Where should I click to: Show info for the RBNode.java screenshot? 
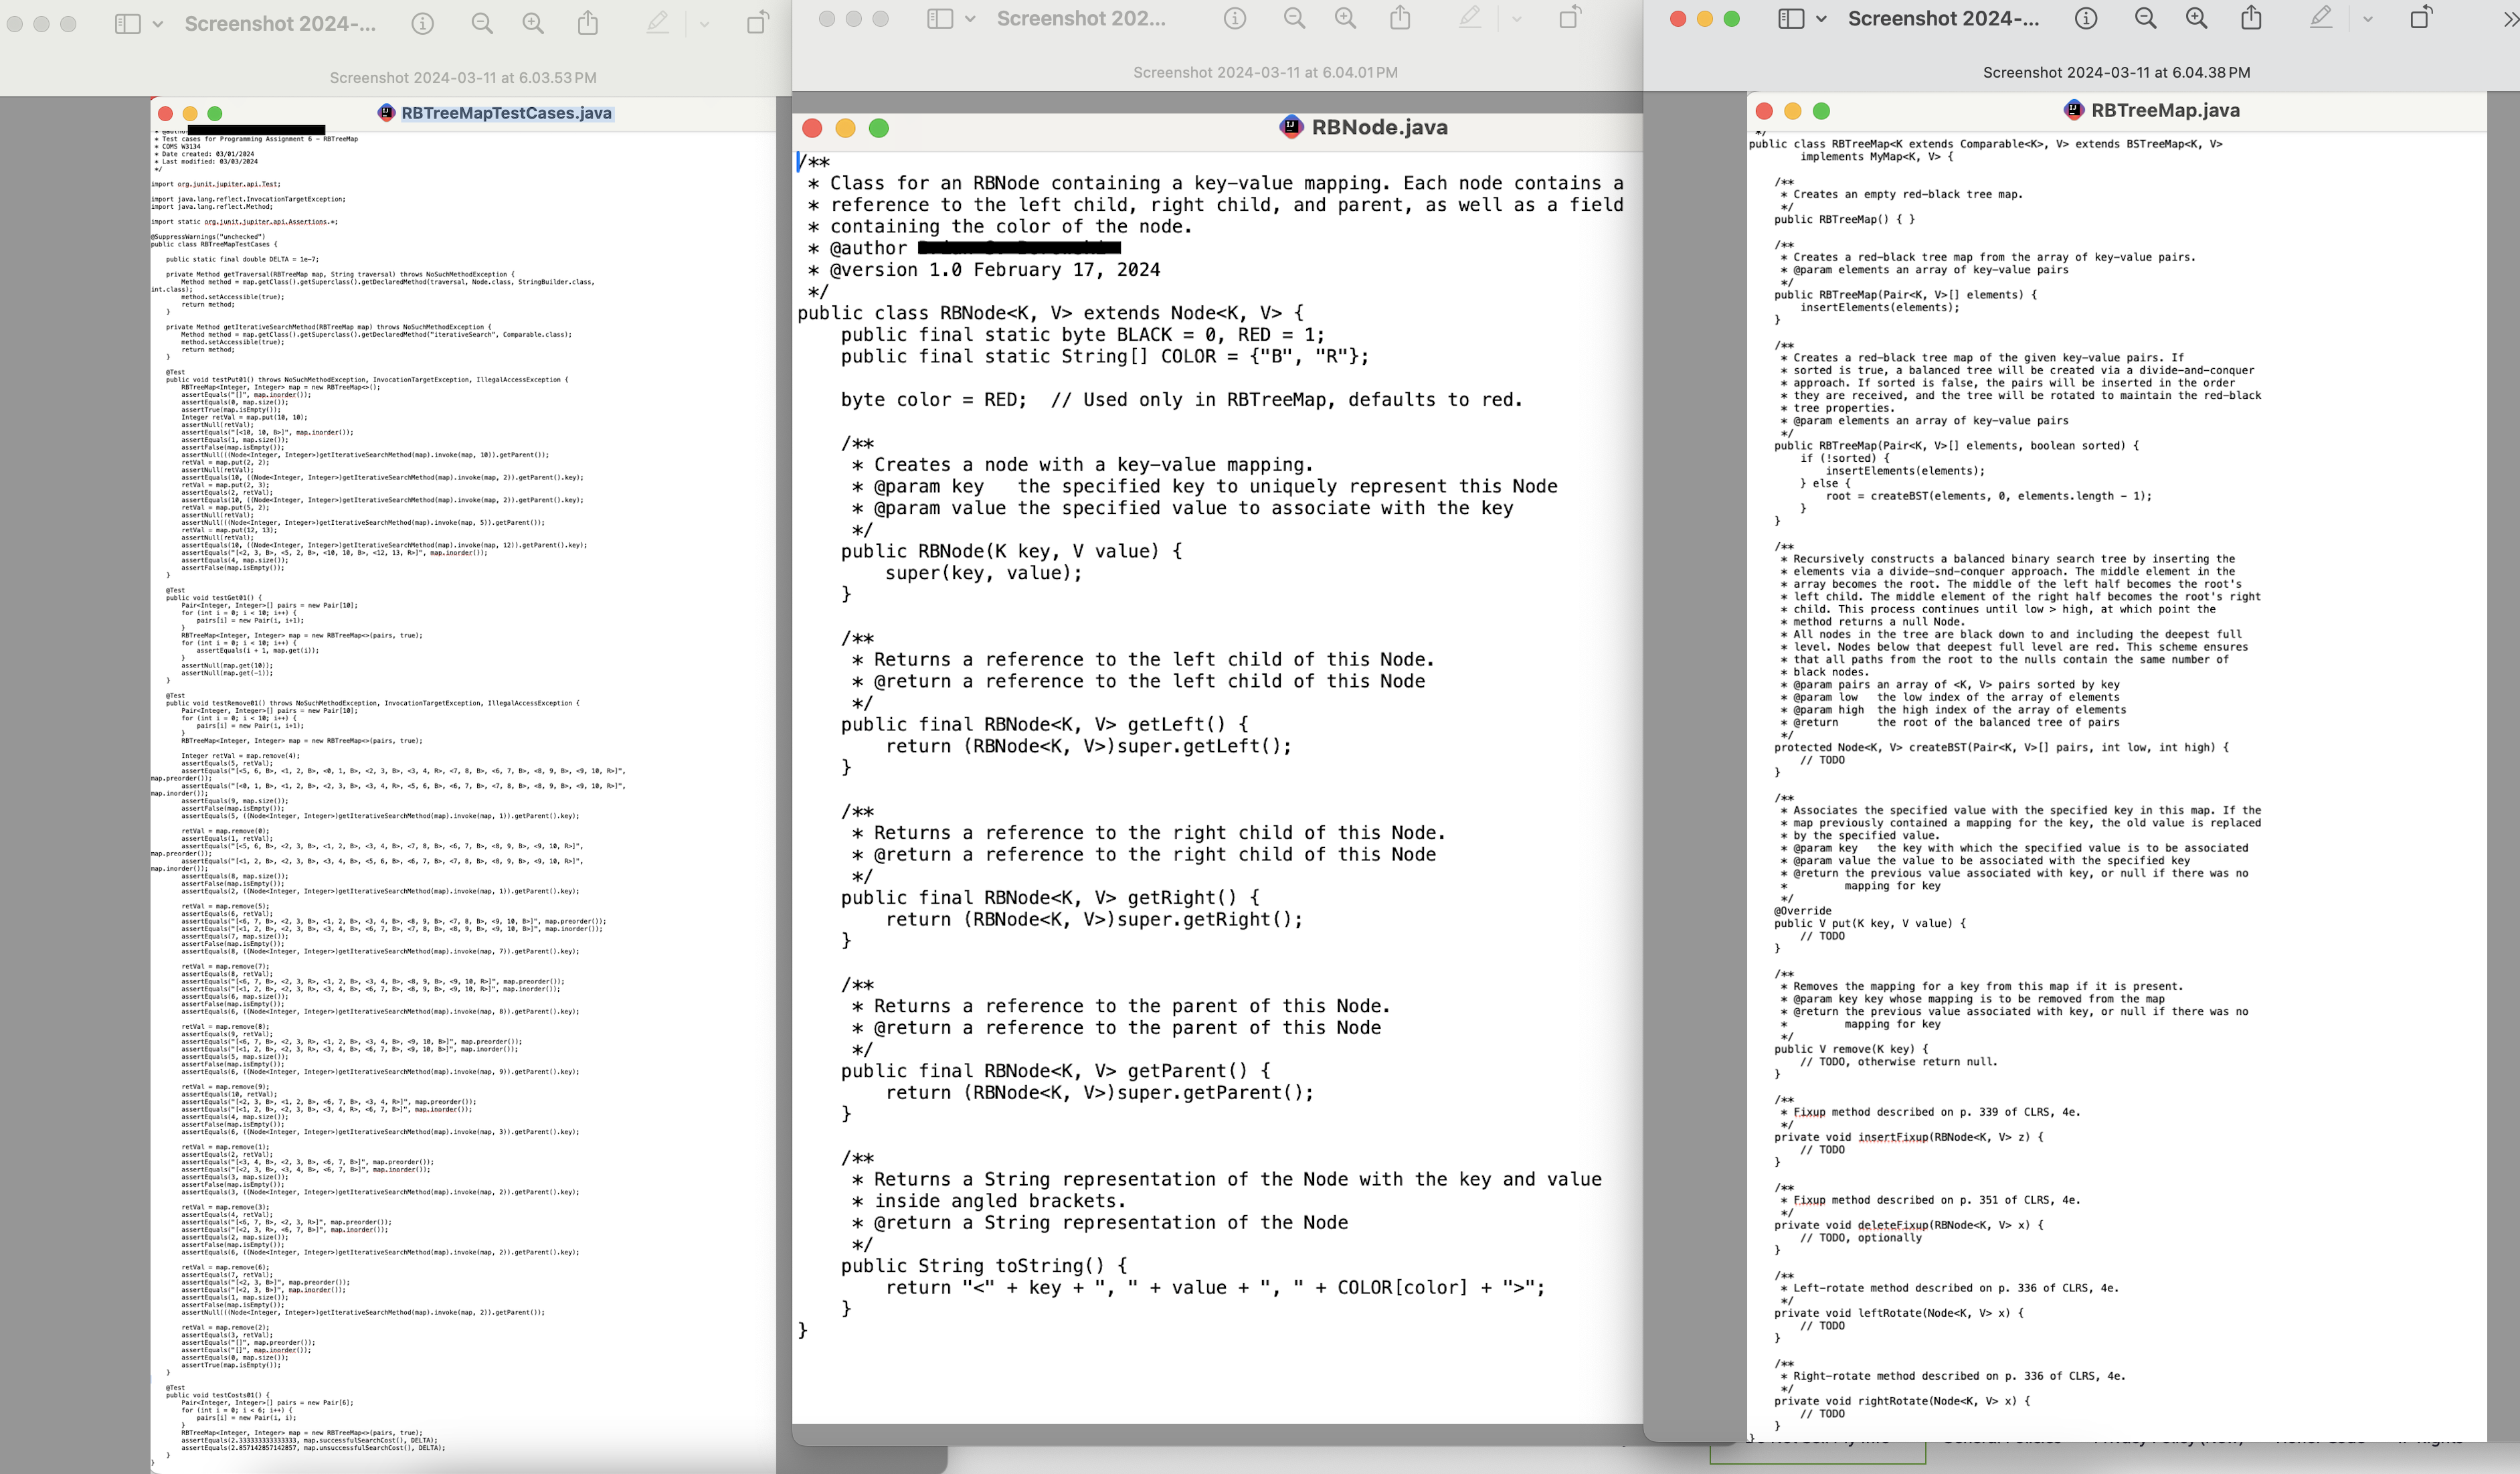tap(1234, 17)
